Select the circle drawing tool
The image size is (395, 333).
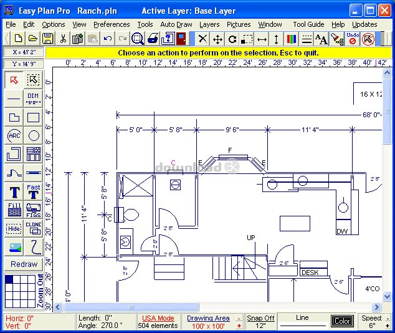[x=33, y=135]
